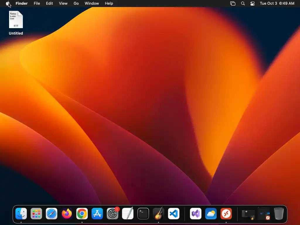Open the File menu

37,4
